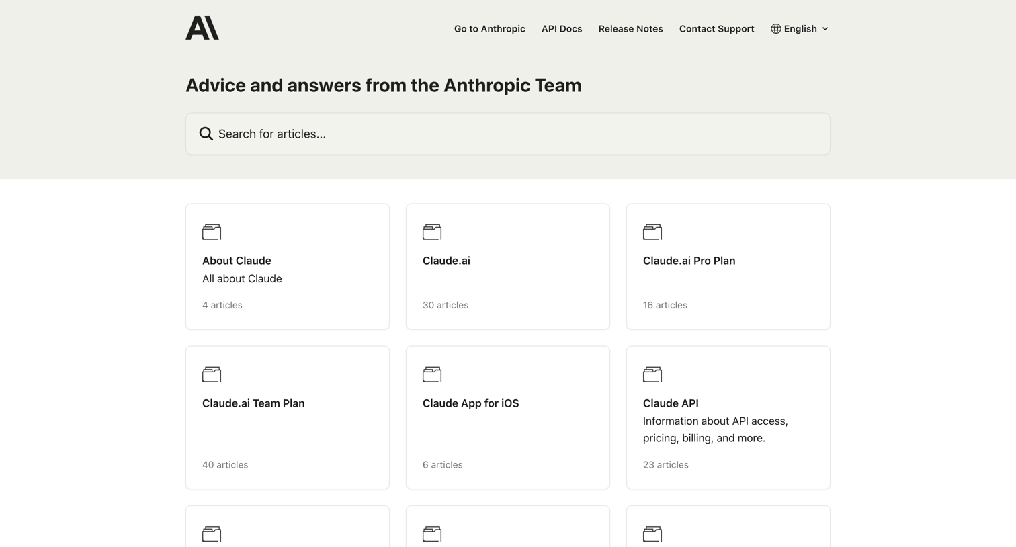This screenshot has height=547, width=1016.
Task: Open the Claude API collection
Action: tap(728, 417)
